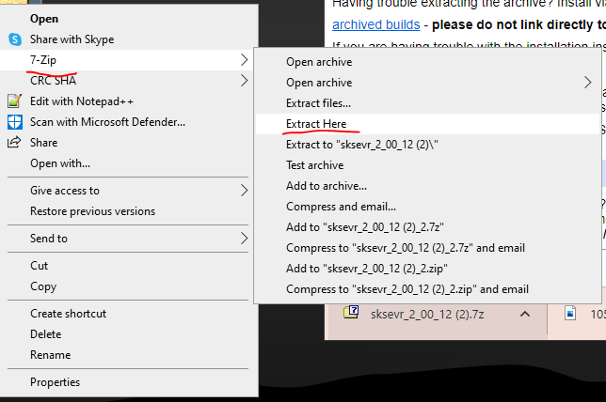Choose Extract files... option
Image resolution: width=606 pixels, height=402 pixels.
[x=318, y=103]
